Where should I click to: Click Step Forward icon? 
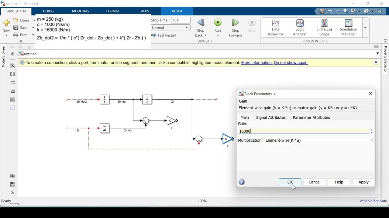235,23
